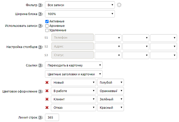Viewport: 179px width, 122px height.
Task: Remove the Клиент color rule
Action: coord(47,99)
